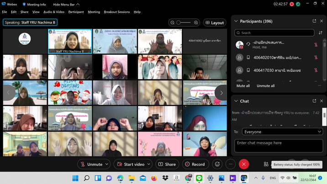The height and width of the screenshot is (184, 327).
Task: Toggle Start video button
Action: click(131, 164)
